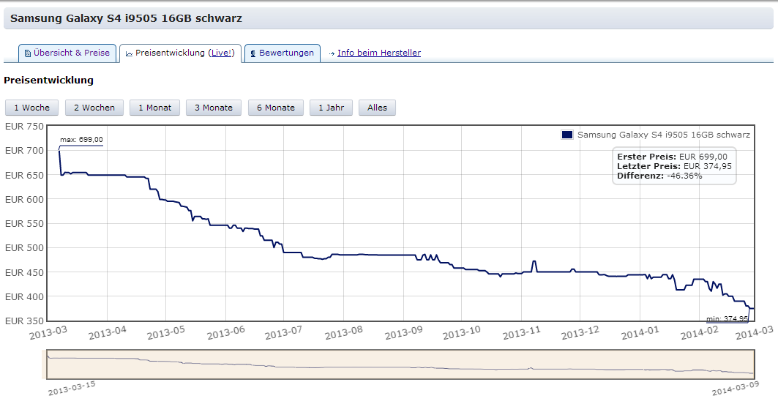
Task: Set the chart range to 1 Woche
Action: coord(32,108)
